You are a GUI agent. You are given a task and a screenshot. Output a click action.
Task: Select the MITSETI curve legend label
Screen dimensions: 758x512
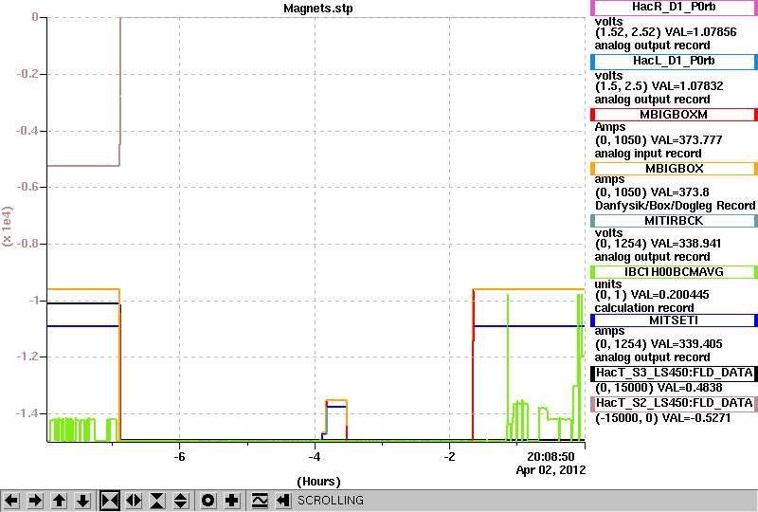674,320
